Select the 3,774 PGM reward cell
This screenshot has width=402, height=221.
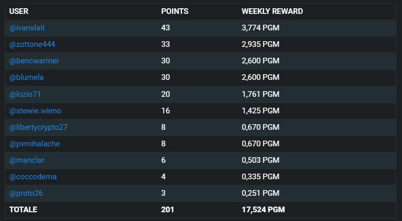point(261,28)
